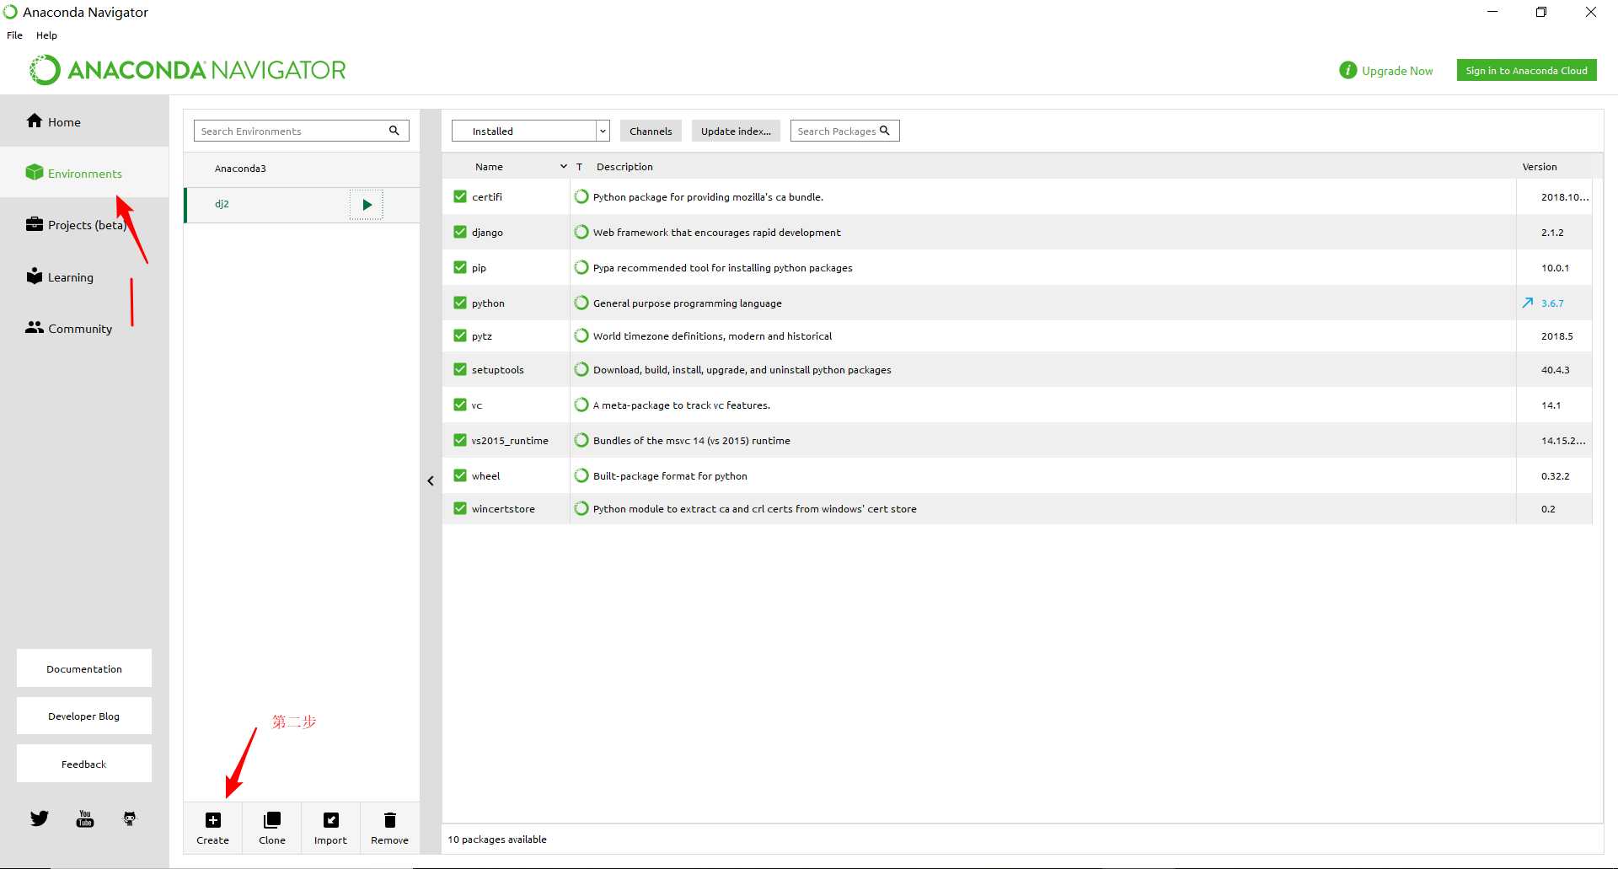Open the Learning section

pos(84,276)
